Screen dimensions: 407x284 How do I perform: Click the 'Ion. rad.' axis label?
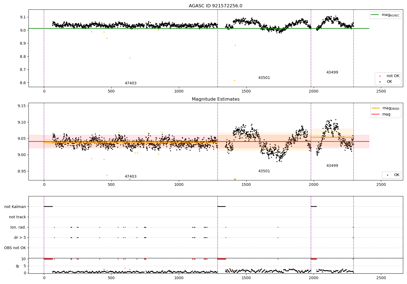pyautogui.click(x=18, y=227)
